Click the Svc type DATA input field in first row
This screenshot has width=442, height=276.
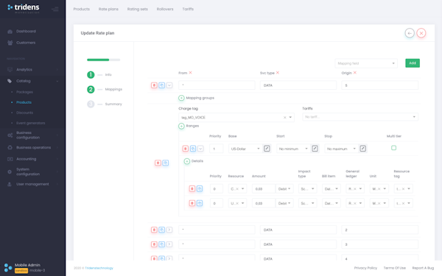pos(298,85)
